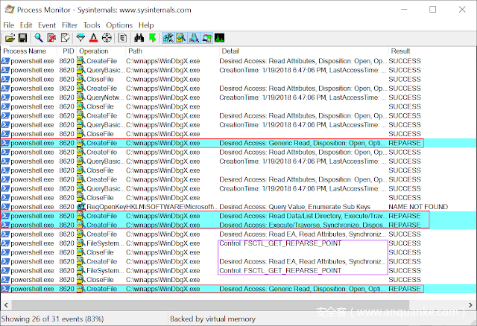The width and height of the screenshot is (477, 326).
Task: Open the Event menu
Action: pyautogui.click(x=47, y=25)
